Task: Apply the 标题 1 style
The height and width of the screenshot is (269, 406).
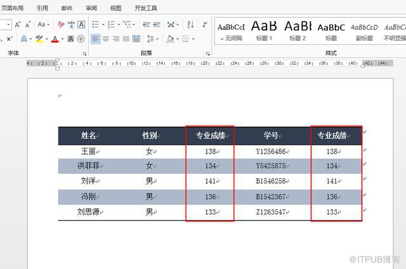Action: [x=264, y=31]
